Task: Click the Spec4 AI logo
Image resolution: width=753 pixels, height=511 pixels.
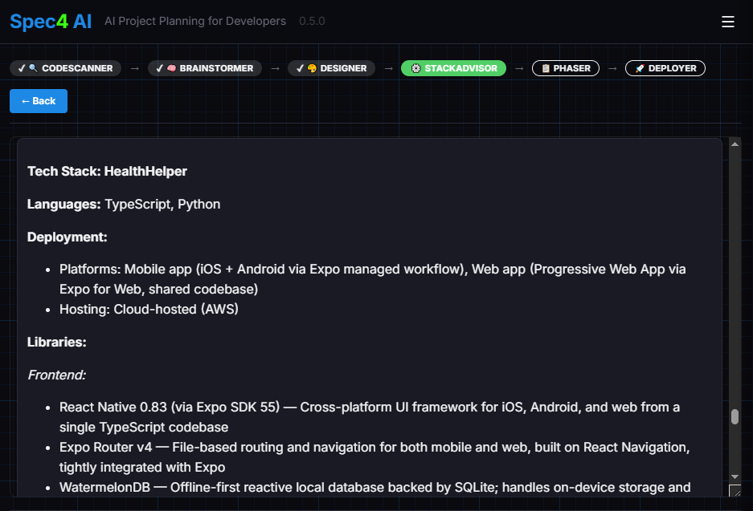Action: (x=51, y=22)
